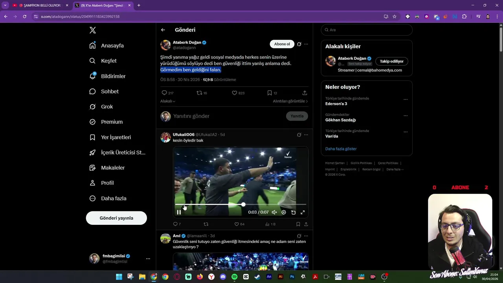The image size is (503, 283).
Task: Open video settings gear in the player
Action: point(284,212)
